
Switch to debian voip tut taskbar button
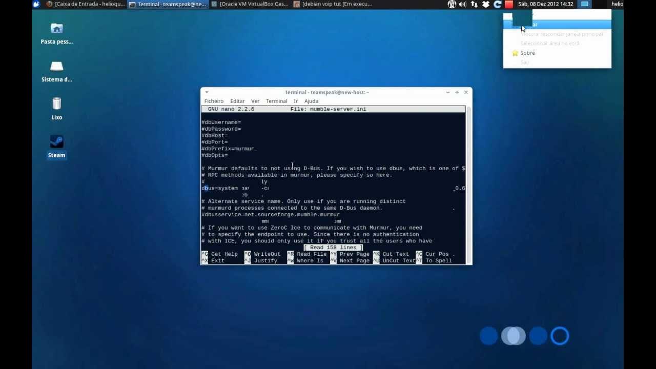[333, 4]
